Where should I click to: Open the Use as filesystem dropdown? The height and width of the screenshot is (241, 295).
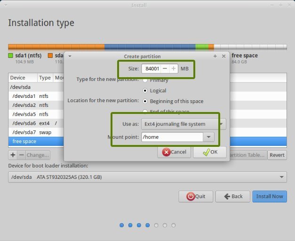click(x=183, y=124)
